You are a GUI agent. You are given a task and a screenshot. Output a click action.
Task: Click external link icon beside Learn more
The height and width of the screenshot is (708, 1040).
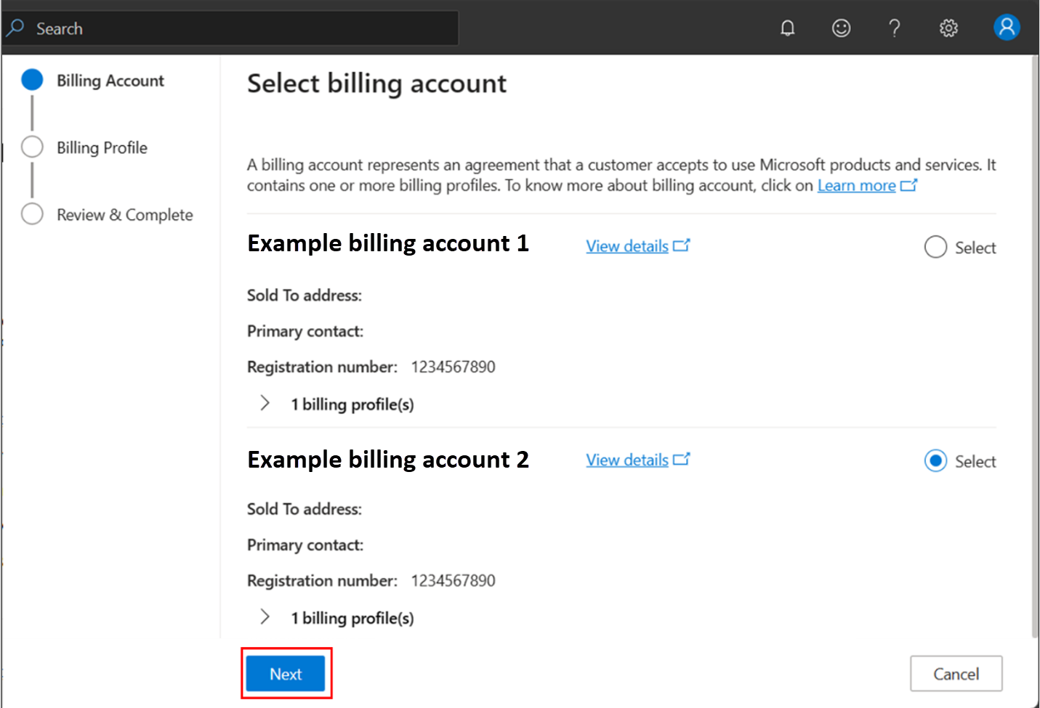point(908,186)
